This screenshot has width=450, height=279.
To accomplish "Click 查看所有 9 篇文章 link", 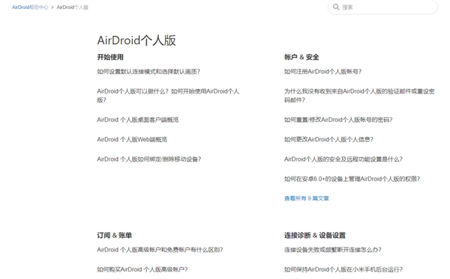I will (307, 198).
